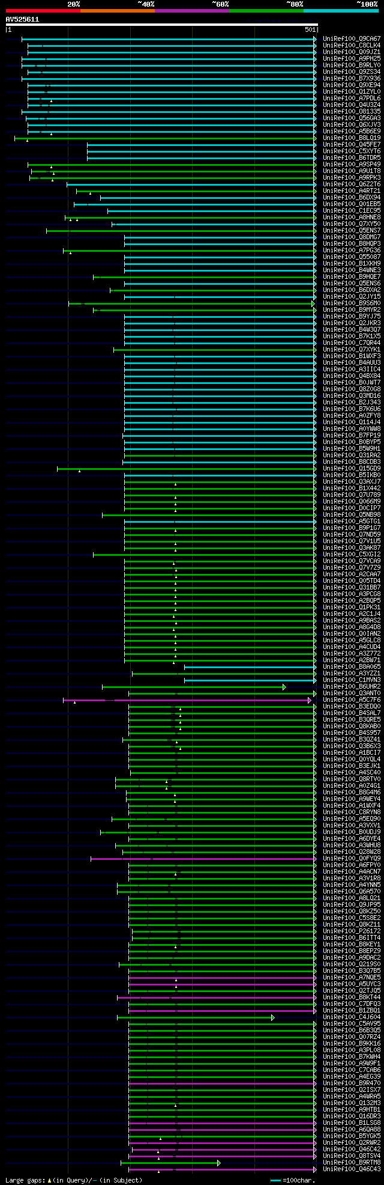The image size is (384, 1185).
Task: Click the cyan ~100% identity legend segment
Action: [x=341, y=11]
